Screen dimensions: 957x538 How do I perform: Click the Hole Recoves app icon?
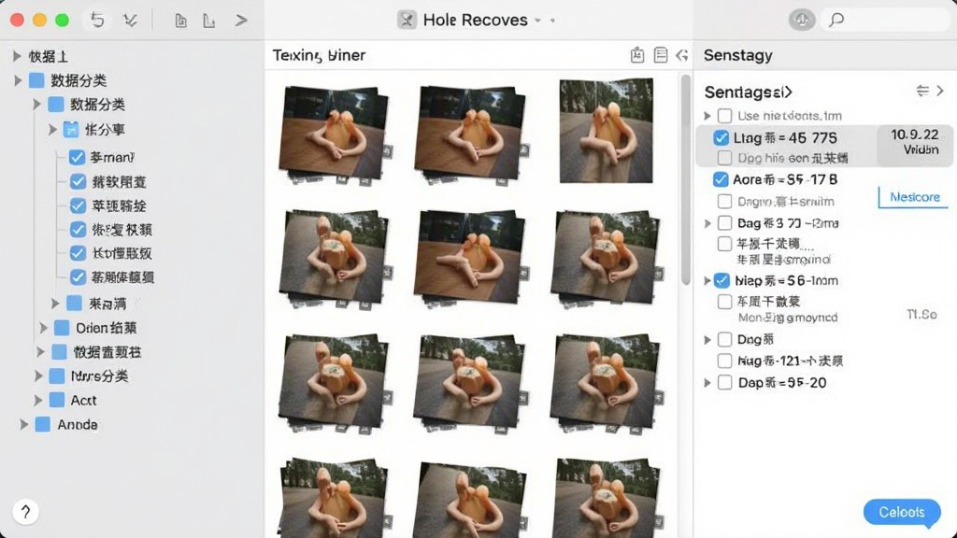[407, 21]
